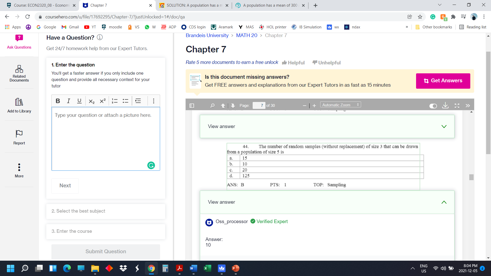
Task: Open the Automatic Zoom dropdown
Action: coord(340,105)
